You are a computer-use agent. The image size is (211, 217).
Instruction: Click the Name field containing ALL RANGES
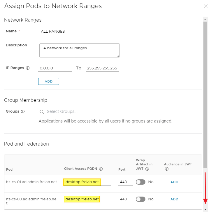[79, 31]
